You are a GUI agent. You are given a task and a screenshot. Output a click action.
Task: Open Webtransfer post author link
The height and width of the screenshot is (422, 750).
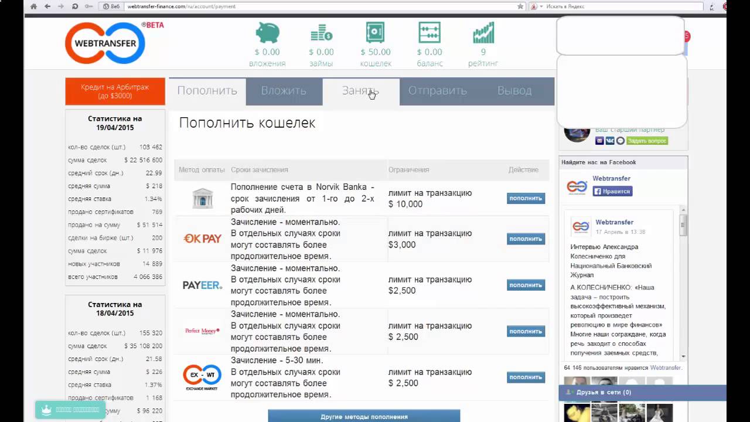[614, 222]
